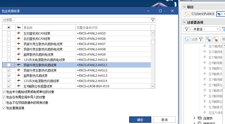225x124 pixels.
Task: Uncheck 包含未分配给线束或电缆单位的对象
Action: point(4,92)
